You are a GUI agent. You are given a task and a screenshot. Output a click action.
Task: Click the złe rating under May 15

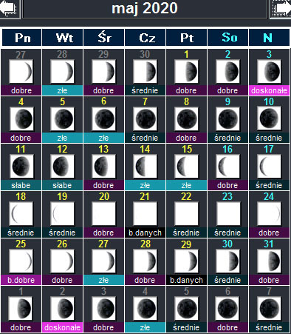pyautogui.click(x=186, y=185)
